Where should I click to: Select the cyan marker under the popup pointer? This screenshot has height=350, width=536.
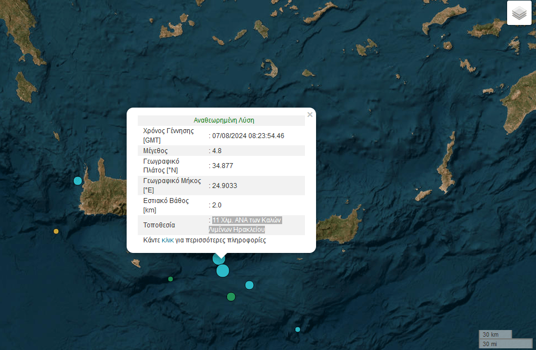coord(218,260)
